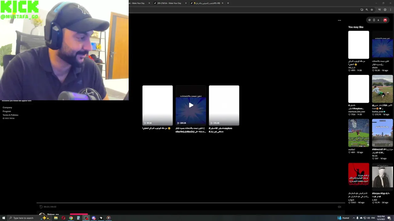Open the red thumbnail video by a_fgz3
This screenshot has width=394, height=221.
point(359,177)
